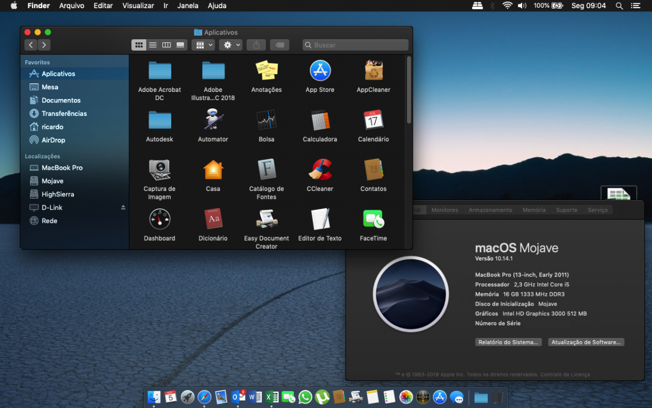
Task: Open Photos app from the Dock
Action: (x=406, y=397)
